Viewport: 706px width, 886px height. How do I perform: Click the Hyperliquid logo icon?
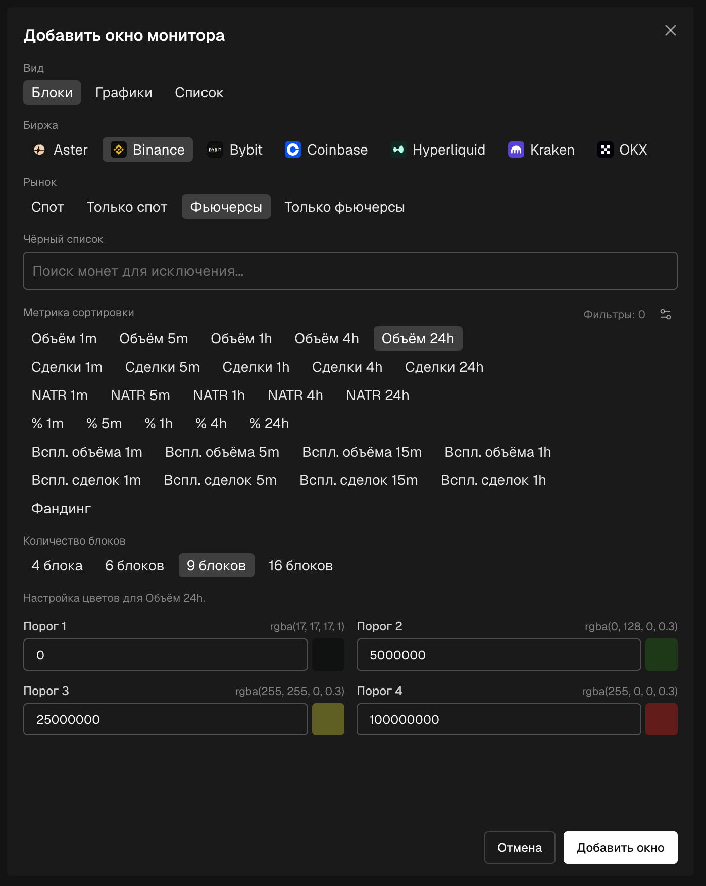click(x=398, y=150)
